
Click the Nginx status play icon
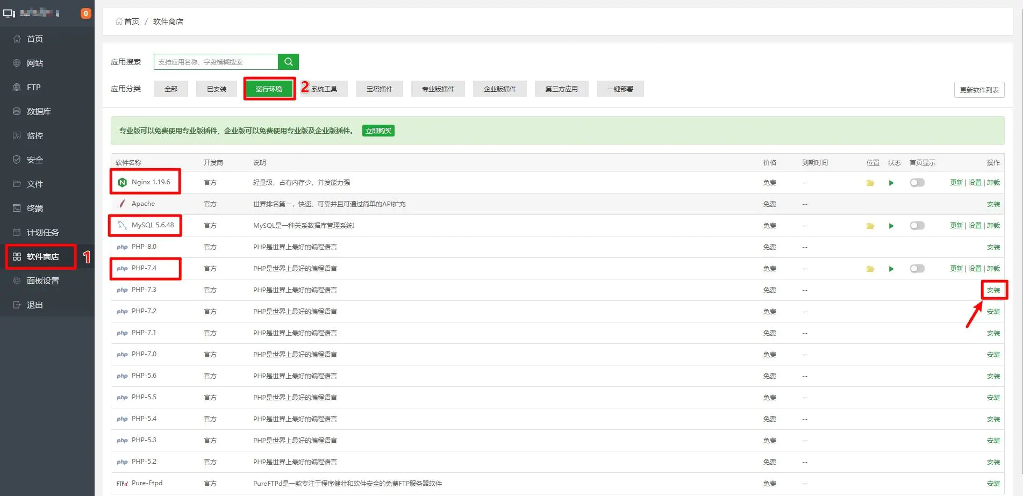pos(891,183)
